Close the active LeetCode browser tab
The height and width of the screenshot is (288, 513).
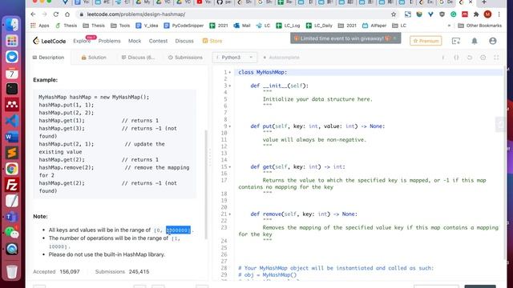471,2
